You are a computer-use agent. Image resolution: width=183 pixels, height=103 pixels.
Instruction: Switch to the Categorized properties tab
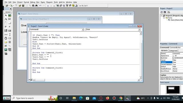(x=173, y=51)
